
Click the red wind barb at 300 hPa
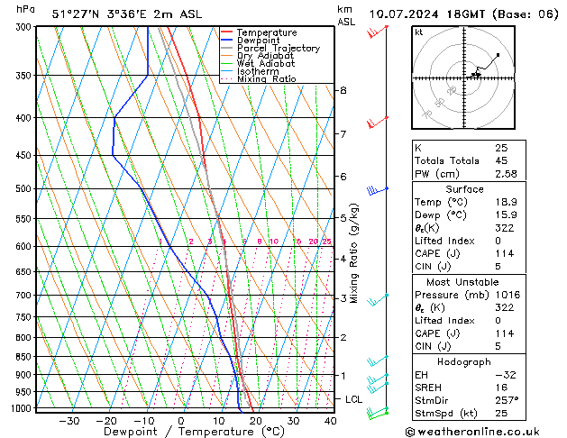pyautogui.click(x=377, y=32)
